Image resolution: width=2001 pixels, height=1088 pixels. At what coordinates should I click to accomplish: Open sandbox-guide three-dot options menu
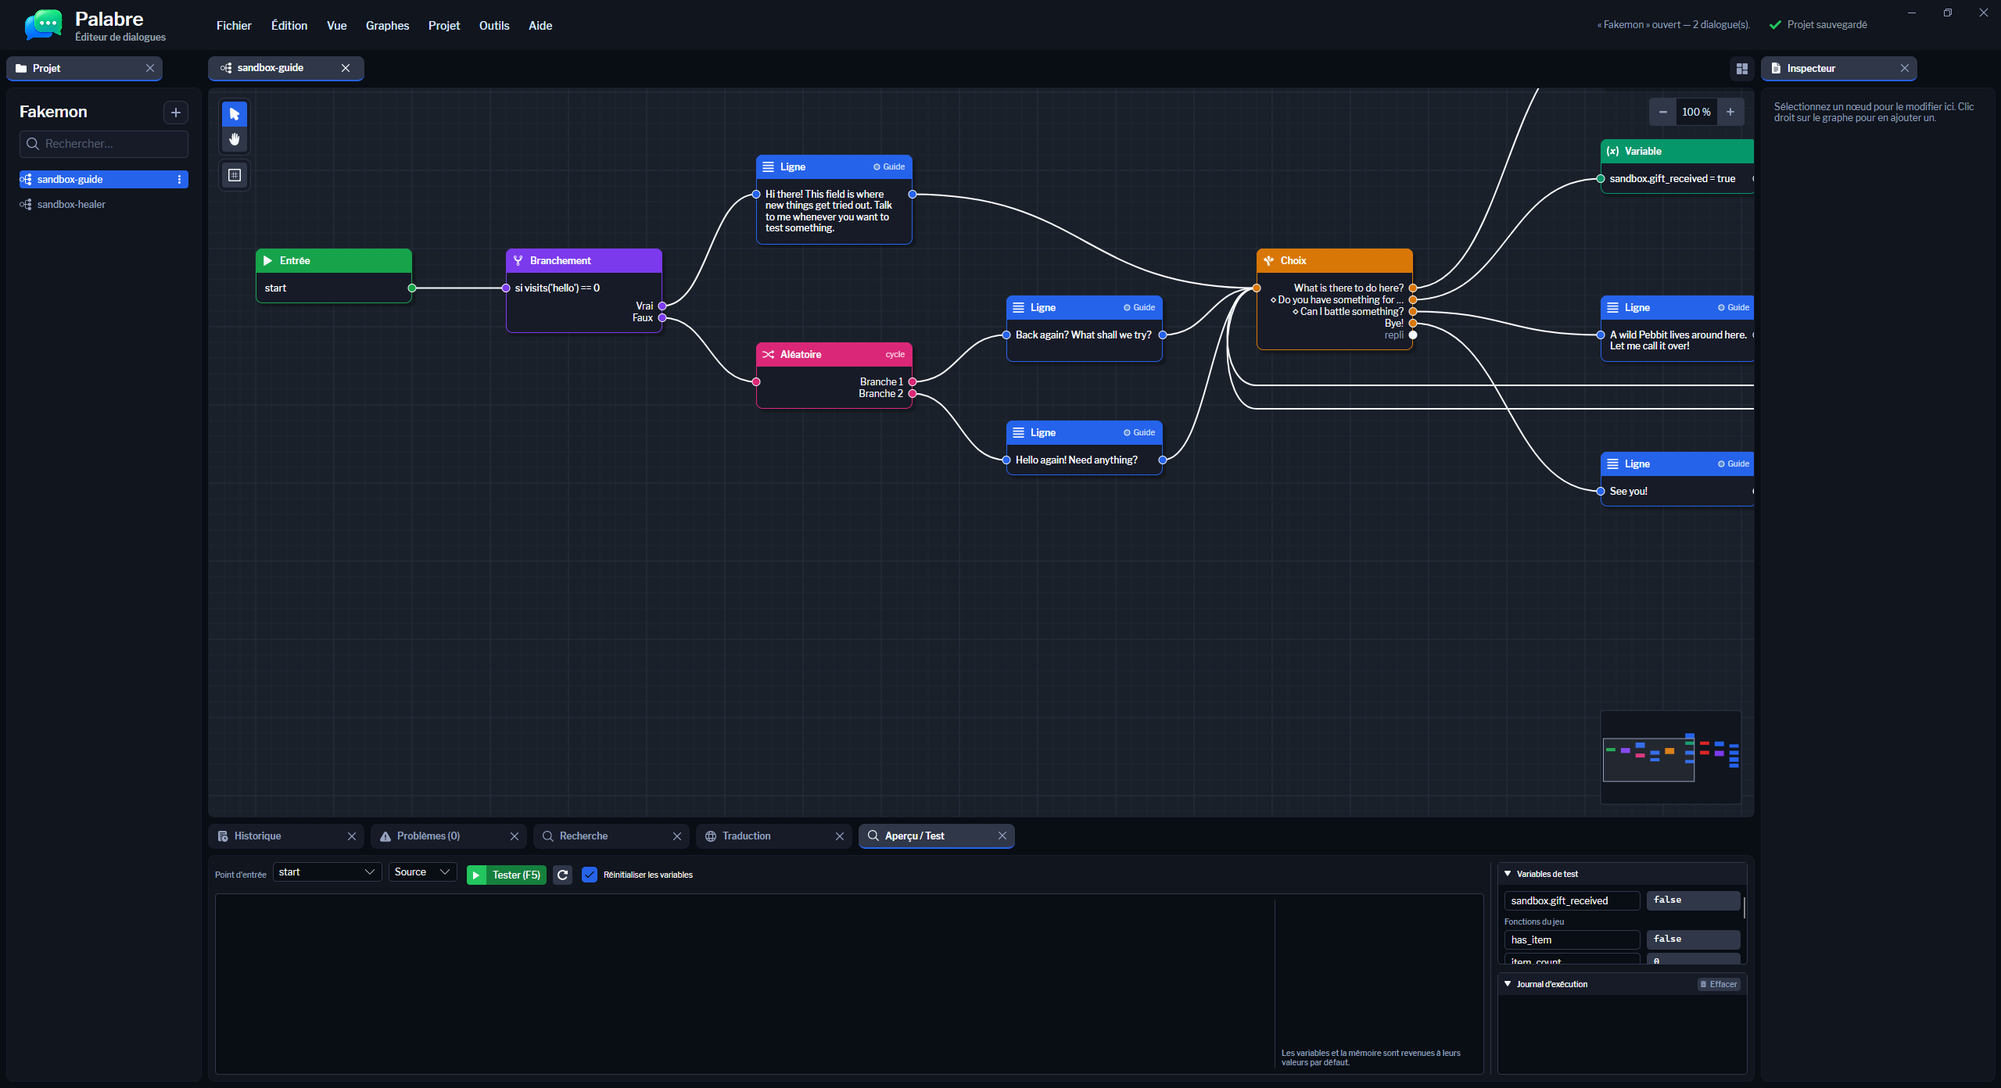[179, 180]
